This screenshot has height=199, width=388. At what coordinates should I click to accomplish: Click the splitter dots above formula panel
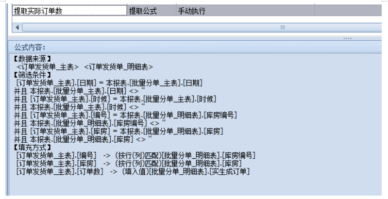pyautogui.click(x=347, y=38)
